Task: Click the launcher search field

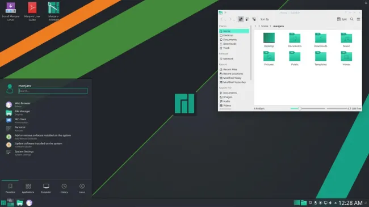Action: 53,91
